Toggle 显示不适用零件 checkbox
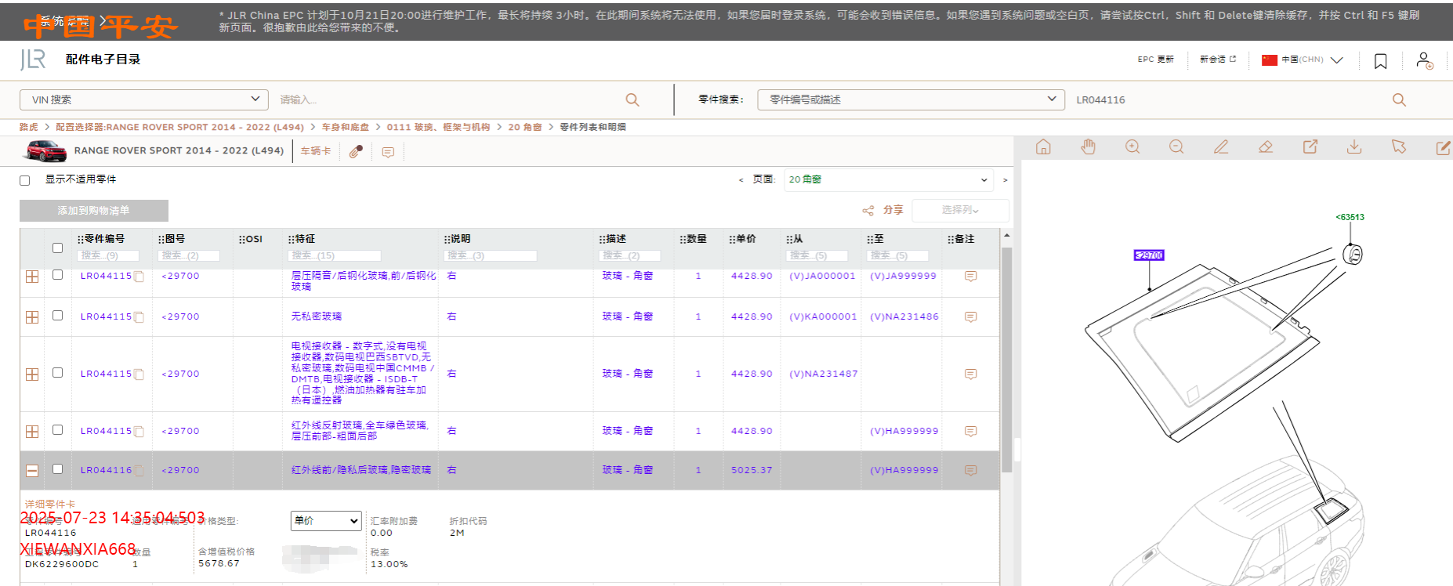The height and width of the screenshot is (586, 1453). tap(25, 180)
